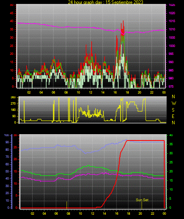Click the 1025 pressure axis label
The width and height of the screenshot is (184, 219).
click(172, 5)
